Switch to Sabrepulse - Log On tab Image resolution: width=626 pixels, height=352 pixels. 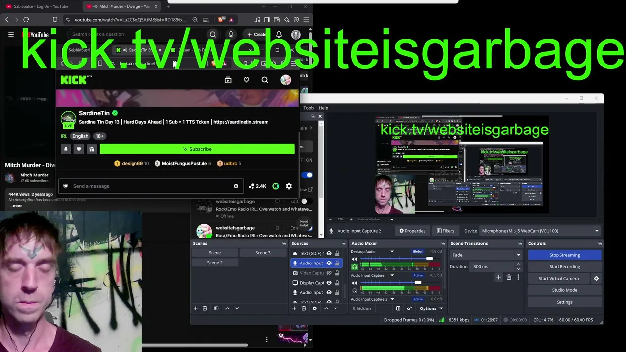(x=41, y=6)
